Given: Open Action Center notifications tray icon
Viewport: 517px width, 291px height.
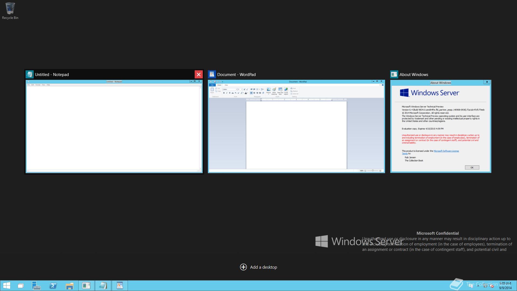Looking at the screenshot, I should click(471, 286).
